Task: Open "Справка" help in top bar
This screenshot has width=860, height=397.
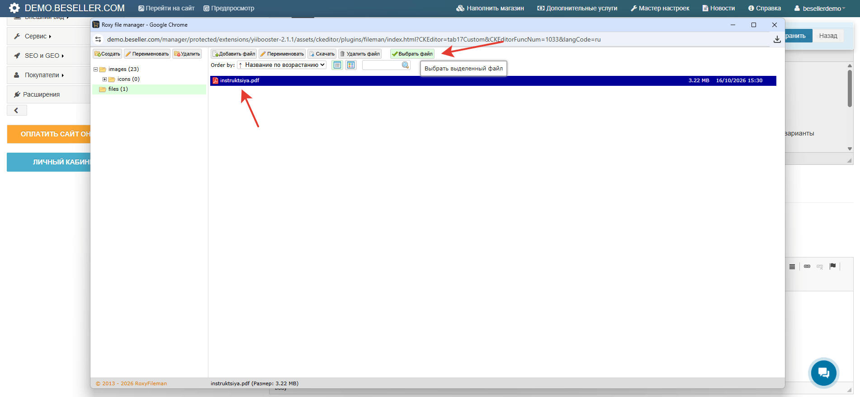Action: [x=765, y=8]
